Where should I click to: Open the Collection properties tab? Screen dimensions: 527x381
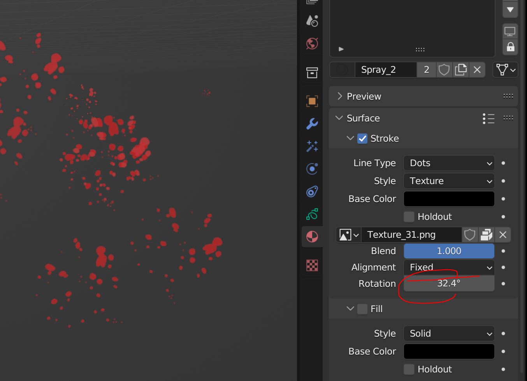click(312, 73)
